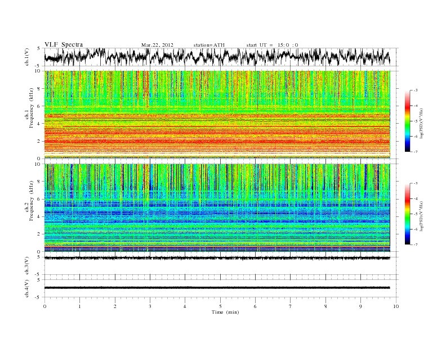Click the '8' kHz tick of ch.2 spectrogram
Viewport: 446px width, 344px height.
(40, 182)
